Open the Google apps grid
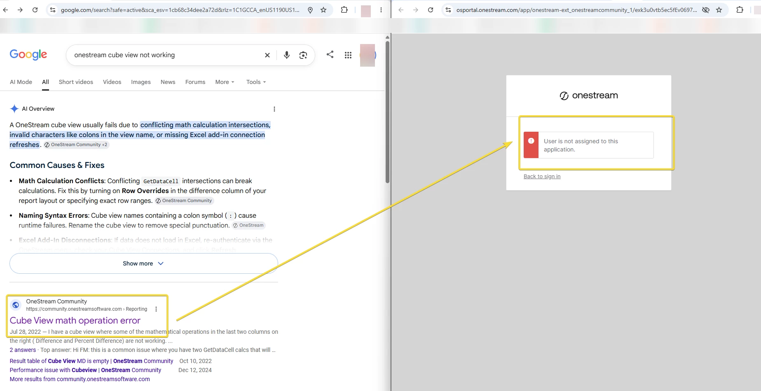The image size is (761, 391). (348, 55)
